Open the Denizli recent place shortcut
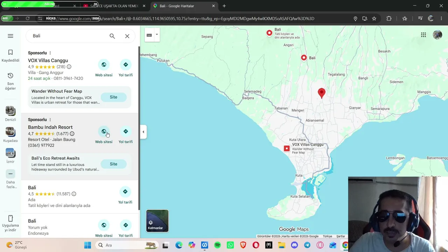The image size is (448, 252). (x=10, y=114)
